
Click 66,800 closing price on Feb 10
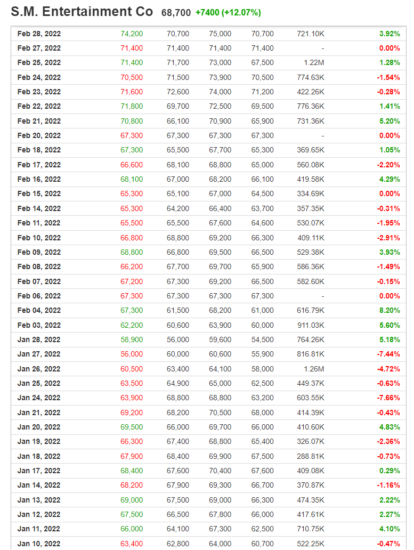pyautogui.click(x=132, y=238)
